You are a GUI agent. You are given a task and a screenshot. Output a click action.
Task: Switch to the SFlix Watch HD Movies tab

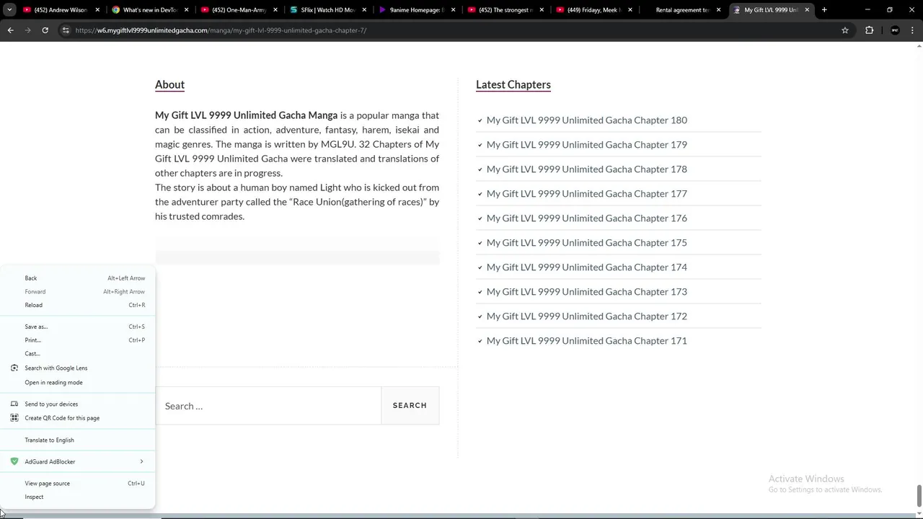[x=327, y=10]
